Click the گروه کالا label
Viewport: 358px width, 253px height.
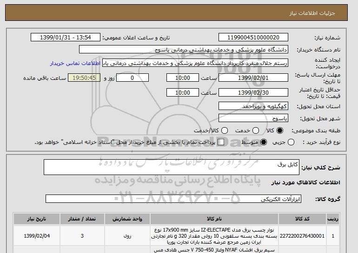click(x=328, y=199)
